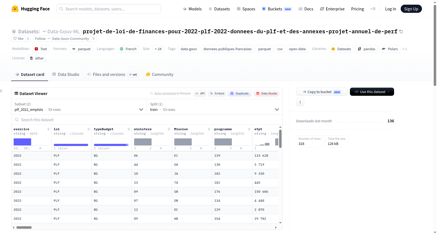Open the Models menu
This screenshot has width=437, height=235.
click(x=192, y=9)
